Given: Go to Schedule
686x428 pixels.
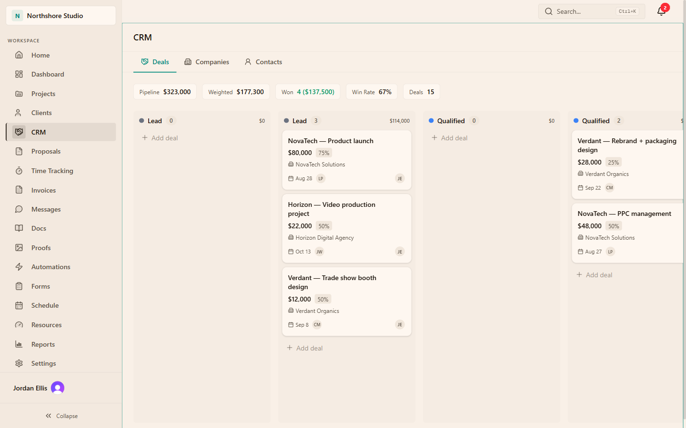Looking at the screenshot, I should (61, 305).
